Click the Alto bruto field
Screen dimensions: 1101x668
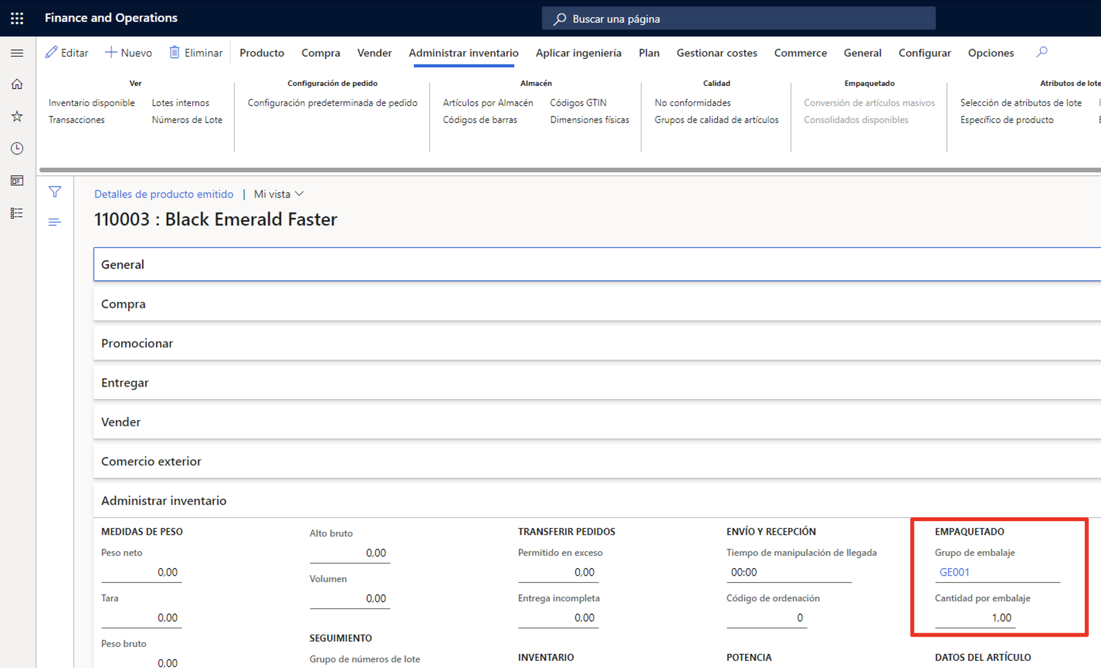(350, 553)
